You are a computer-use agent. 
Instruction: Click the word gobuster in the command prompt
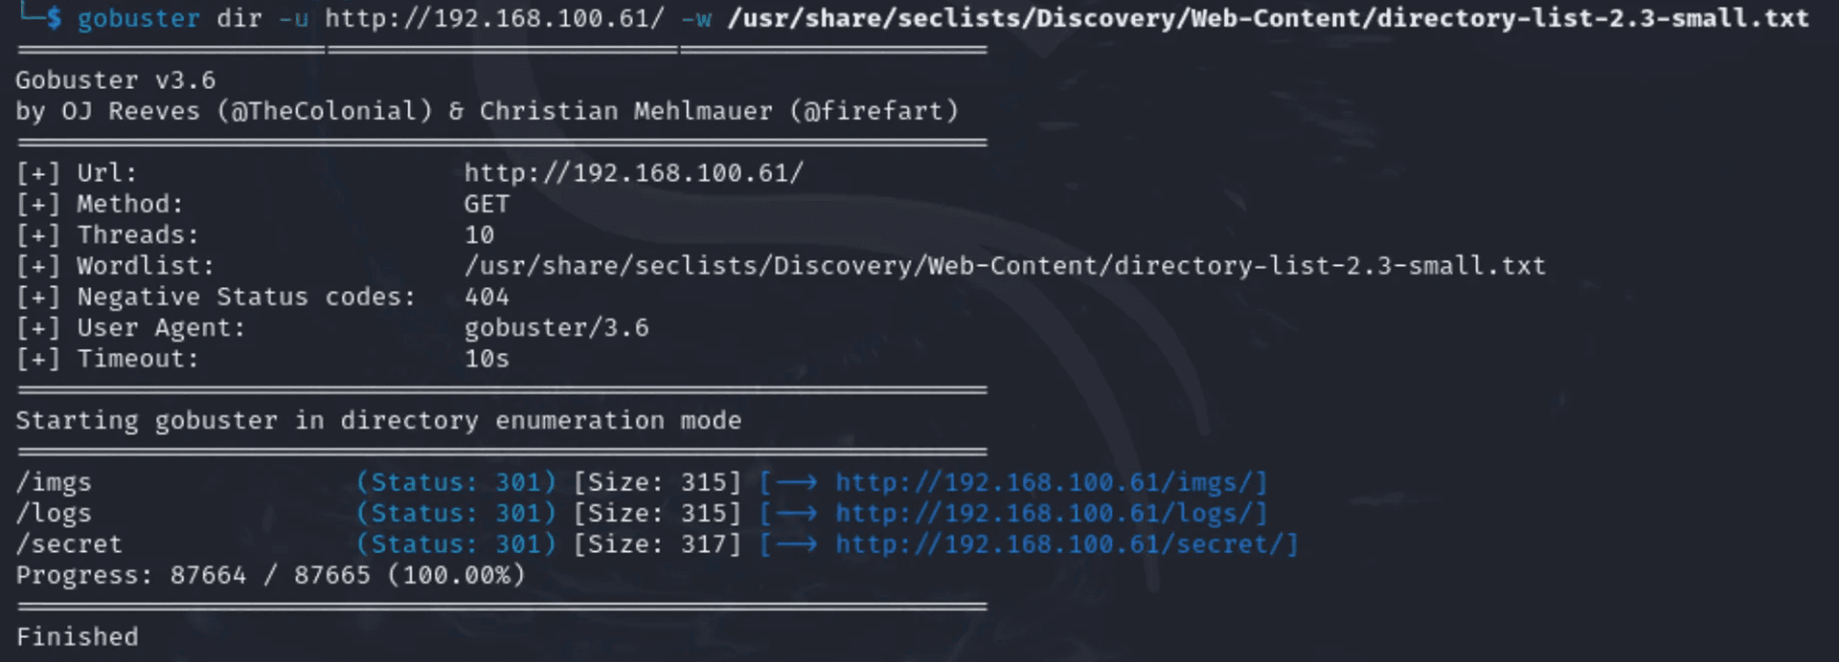click(139, 18)
